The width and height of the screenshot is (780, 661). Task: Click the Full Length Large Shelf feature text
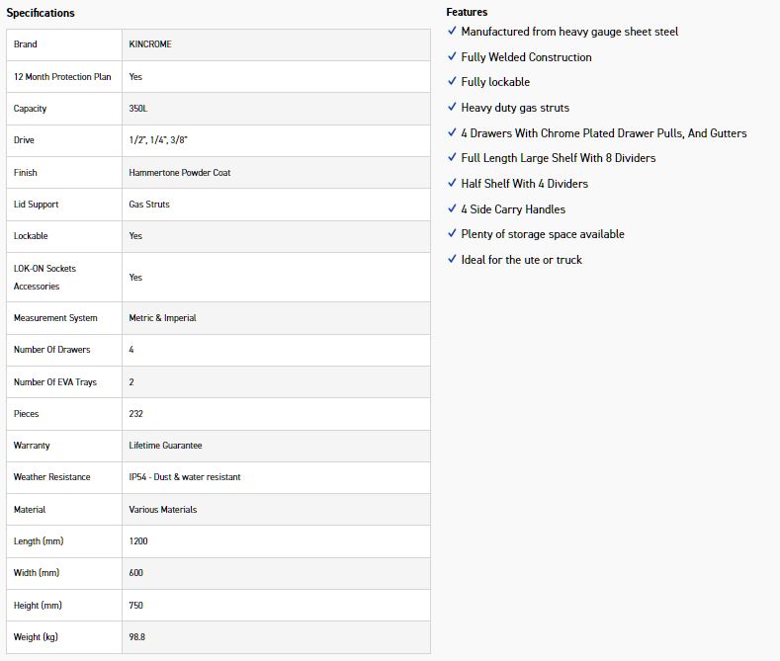click(558, 158)
